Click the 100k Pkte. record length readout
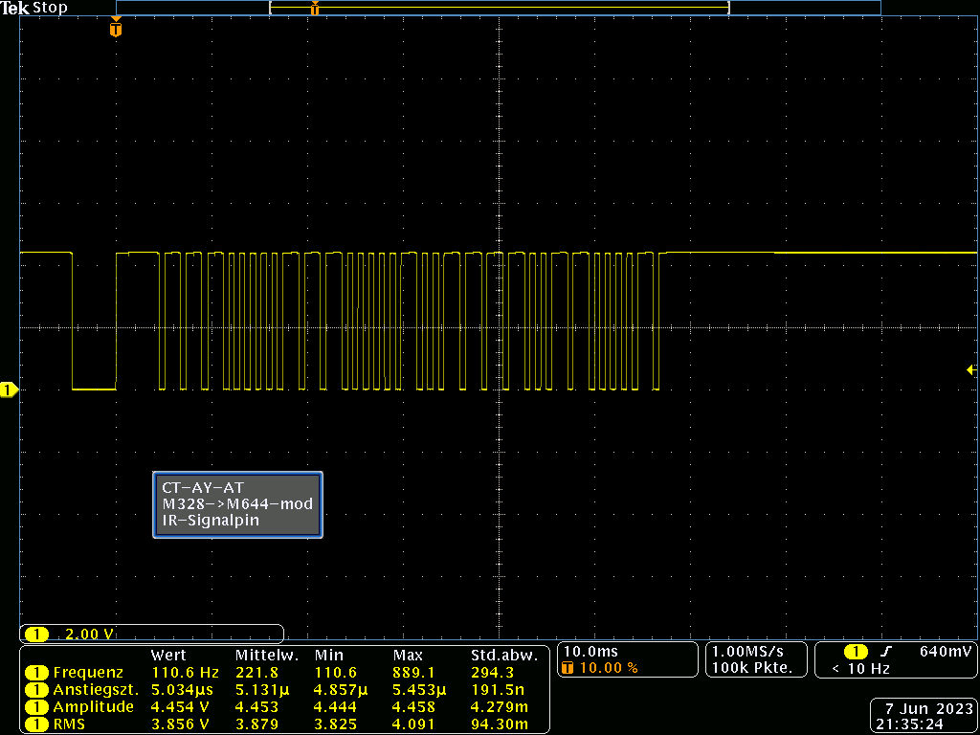 pyautogui.click(x=752, y=667)
